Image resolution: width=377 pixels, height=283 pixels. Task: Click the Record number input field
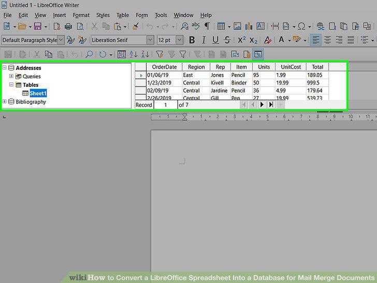coord(165,105)
